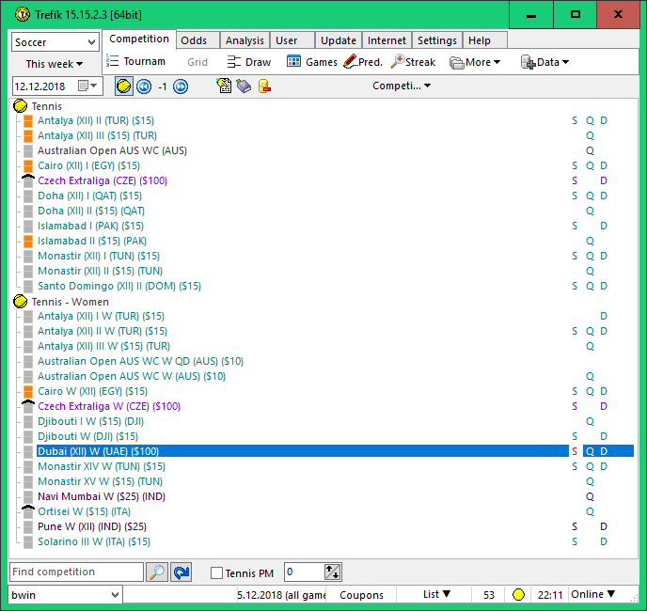647x611 pixels.
Task: Click the Find competition input field
Action: 76,572
